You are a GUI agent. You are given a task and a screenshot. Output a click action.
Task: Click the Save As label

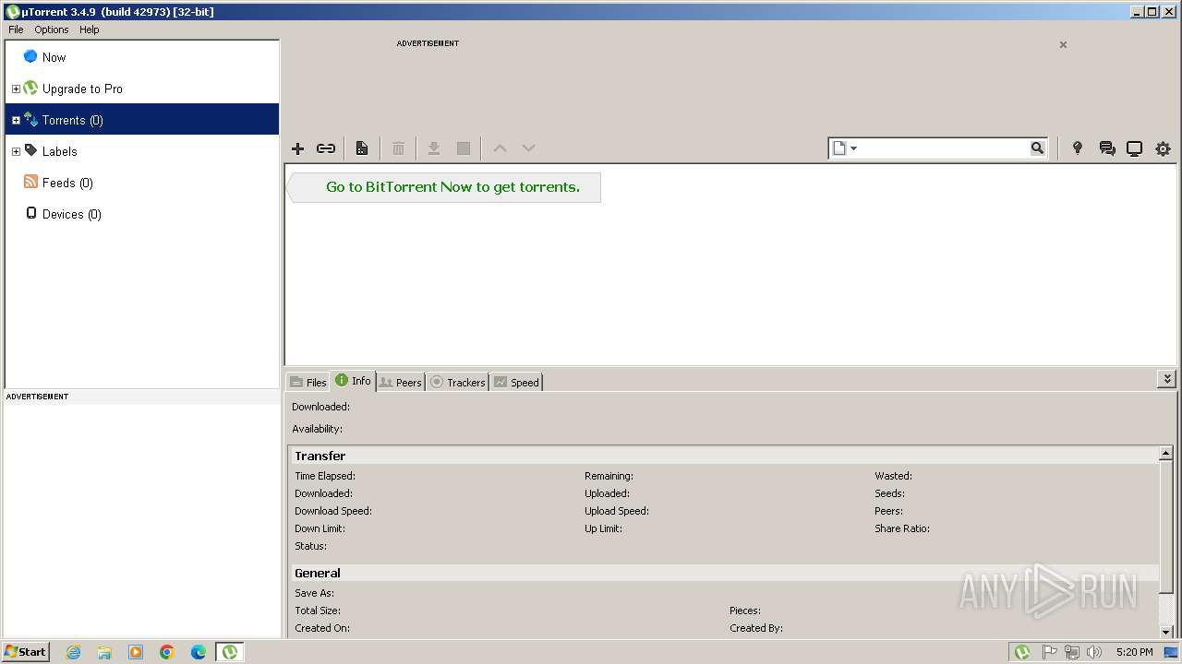tap(315, 593)
